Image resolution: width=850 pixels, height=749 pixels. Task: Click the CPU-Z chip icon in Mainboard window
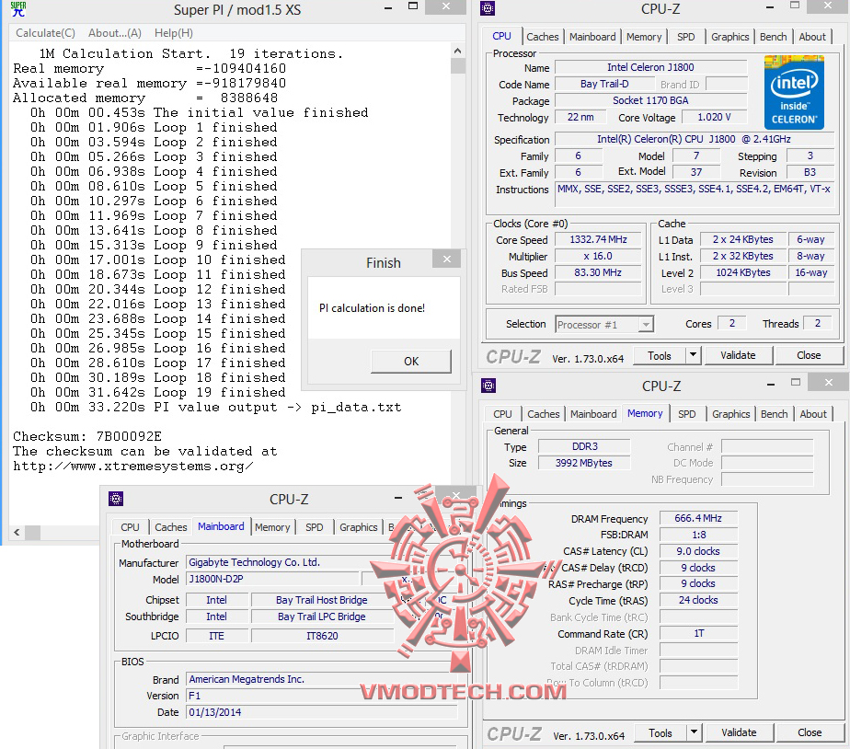tap(116, 499)
